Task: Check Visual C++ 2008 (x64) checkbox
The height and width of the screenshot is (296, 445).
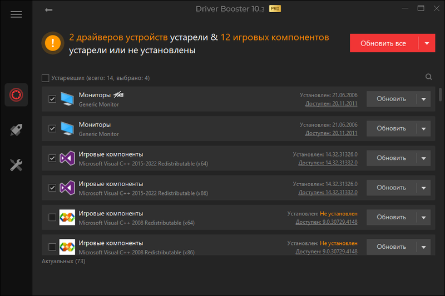Action: click(52, 217)
